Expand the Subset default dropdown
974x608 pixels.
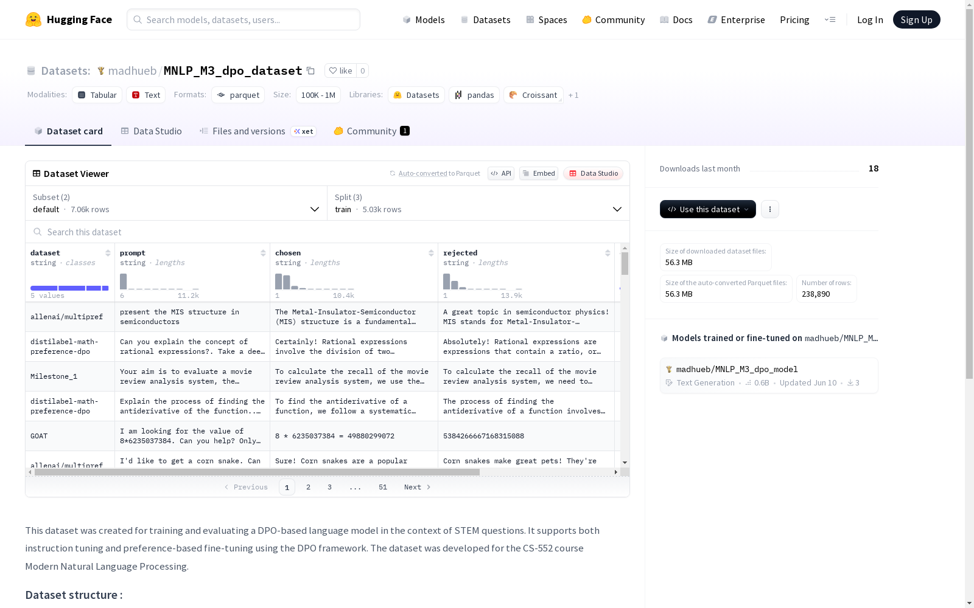click(x=177, y=203)
